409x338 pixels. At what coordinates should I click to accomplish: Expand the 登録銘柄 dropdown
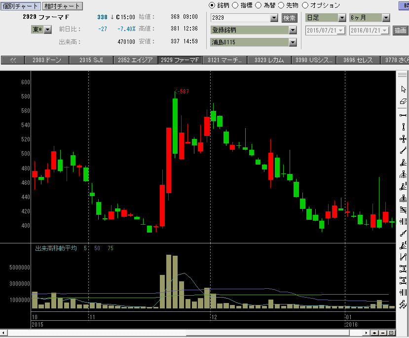tap(293, 30)
